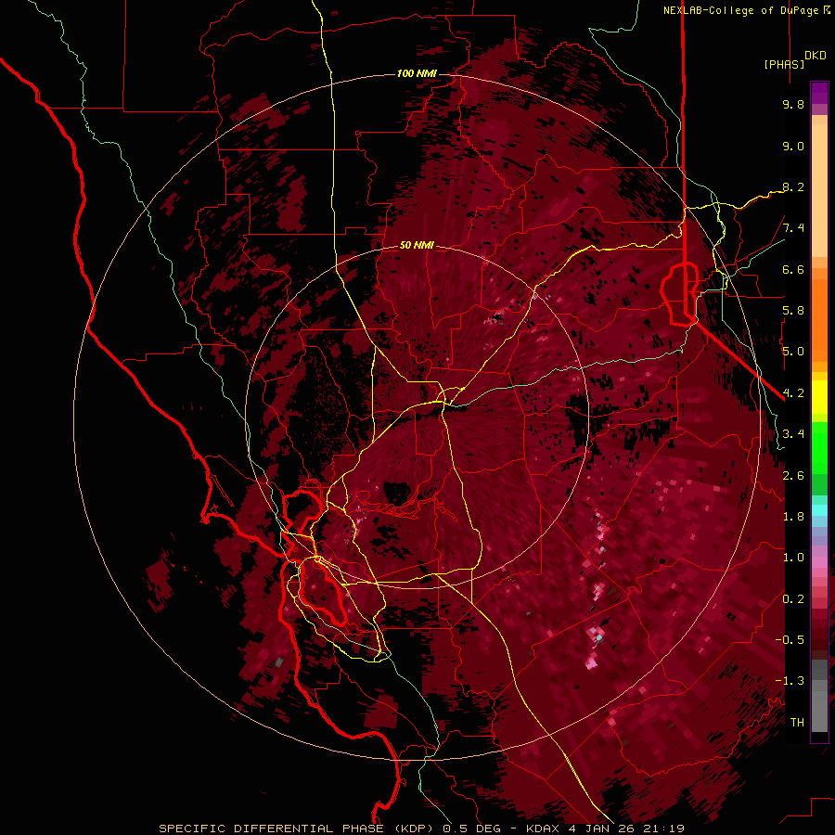Click the NEXLAB-College of DuPage label
The height and width of the screenshot is (835, 835).
click(x=743, y=10)
